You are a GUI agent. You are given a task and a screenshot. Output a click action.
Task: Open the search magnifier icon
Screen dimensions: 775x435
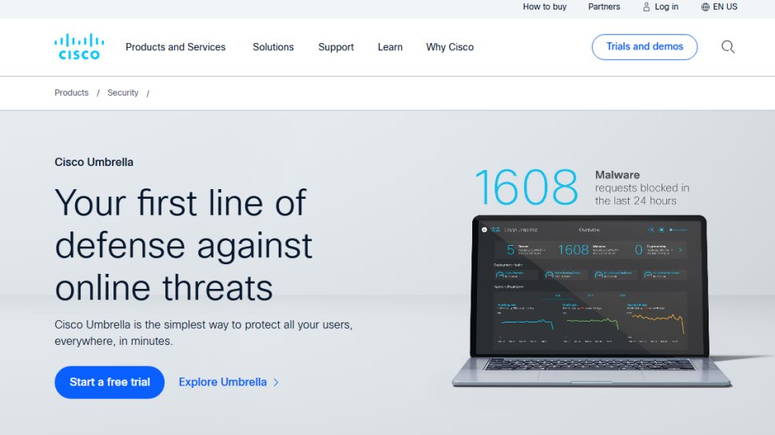point(728,47)
